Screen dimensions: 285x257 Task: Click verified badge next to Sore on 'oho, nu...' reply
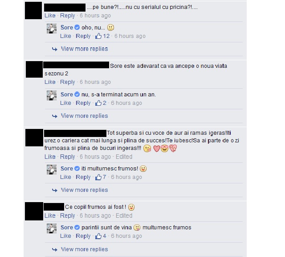[77, 27]
